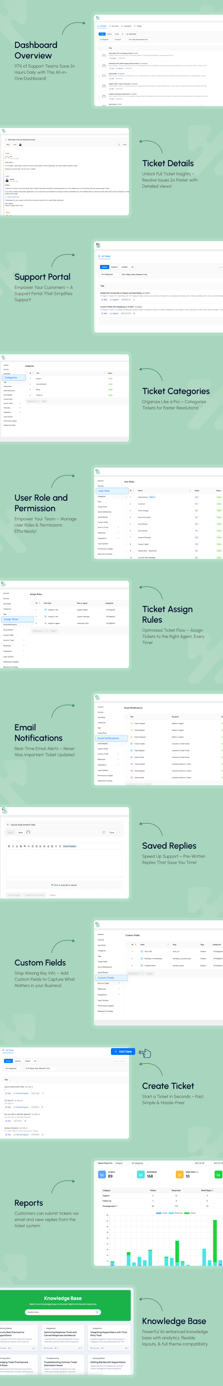The width and height of the screenshot is (223, 1386).
Task: Click back arrow beside Layout Improvement Help title
Action: click(x=8, y=824)
